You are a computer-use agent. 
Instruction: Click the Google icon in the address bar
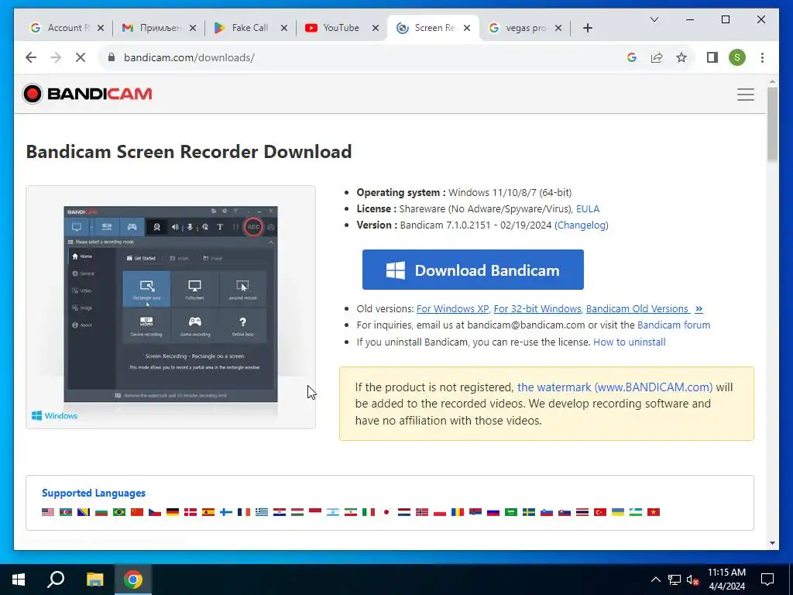click(x=632, y=57)
